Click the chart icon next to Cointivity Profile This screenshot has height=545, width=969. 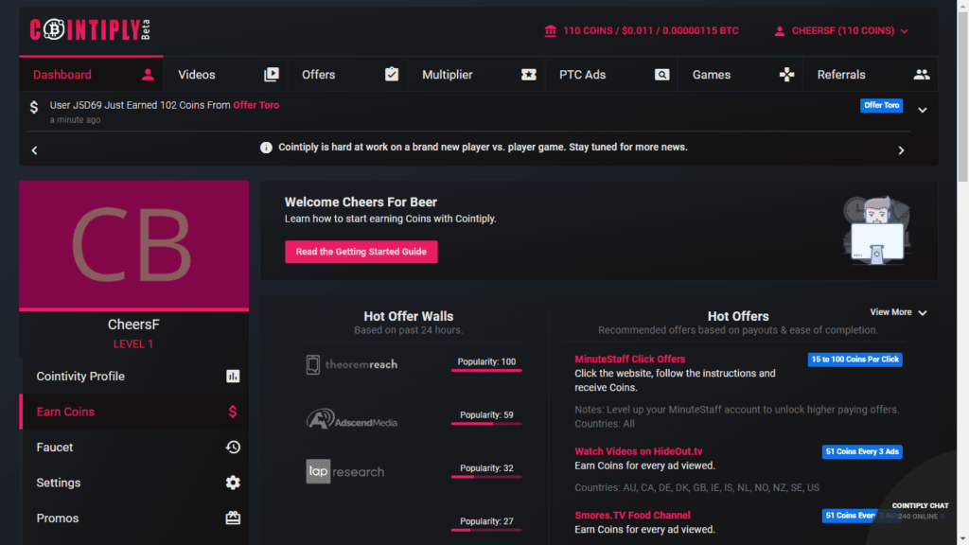pyautogui.click(x=233, y=377)
